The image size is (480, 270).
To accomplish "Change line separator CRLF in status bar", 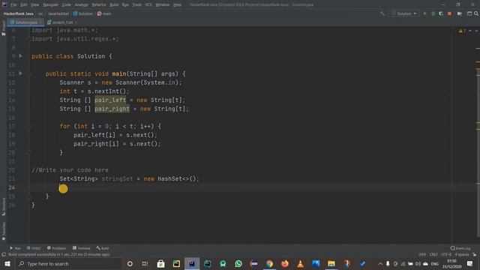I will pos(433,254).
